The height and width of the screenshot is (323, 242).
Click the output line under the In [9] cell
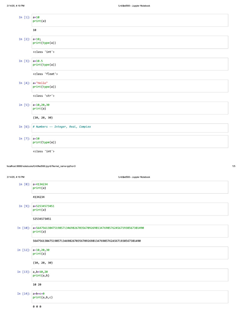42,219
